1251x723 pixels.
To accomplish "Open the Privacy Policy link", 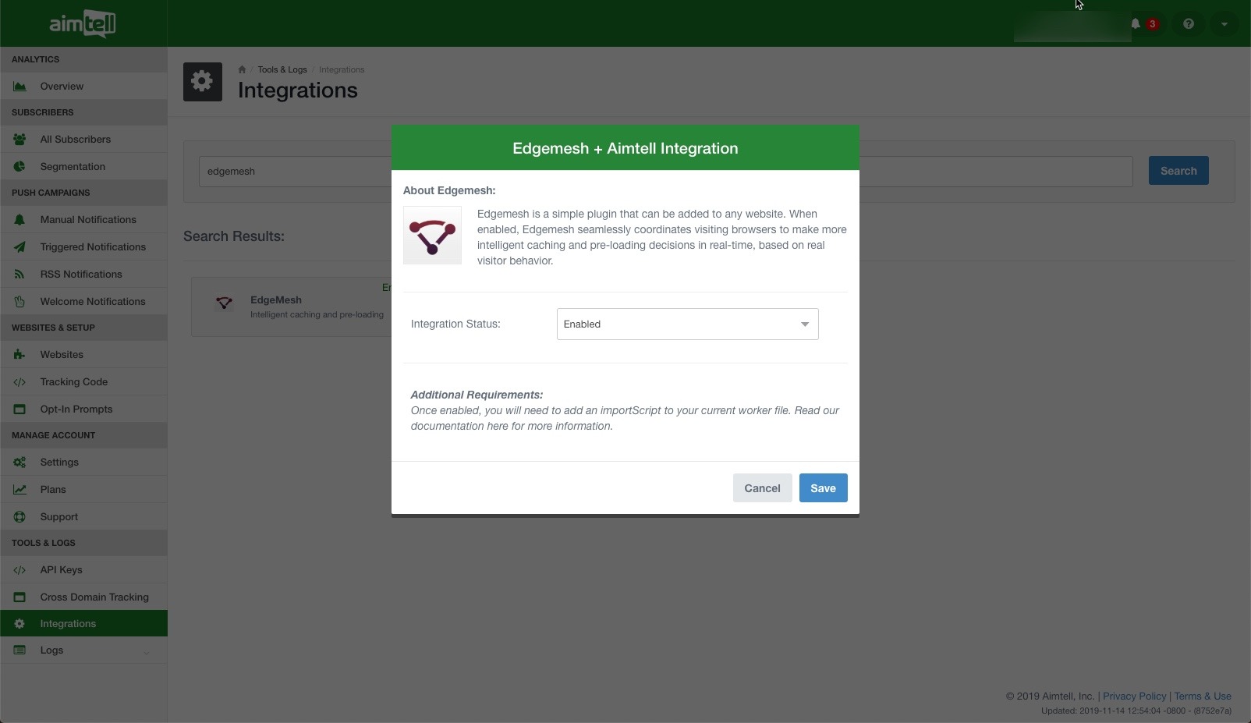I will coord(1134,696).
